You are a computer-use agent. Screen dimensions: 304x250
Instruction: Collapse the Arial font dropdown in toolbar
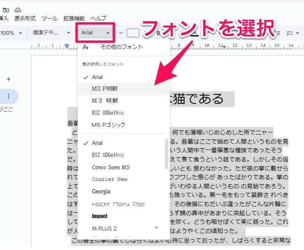tap(95, 33)
